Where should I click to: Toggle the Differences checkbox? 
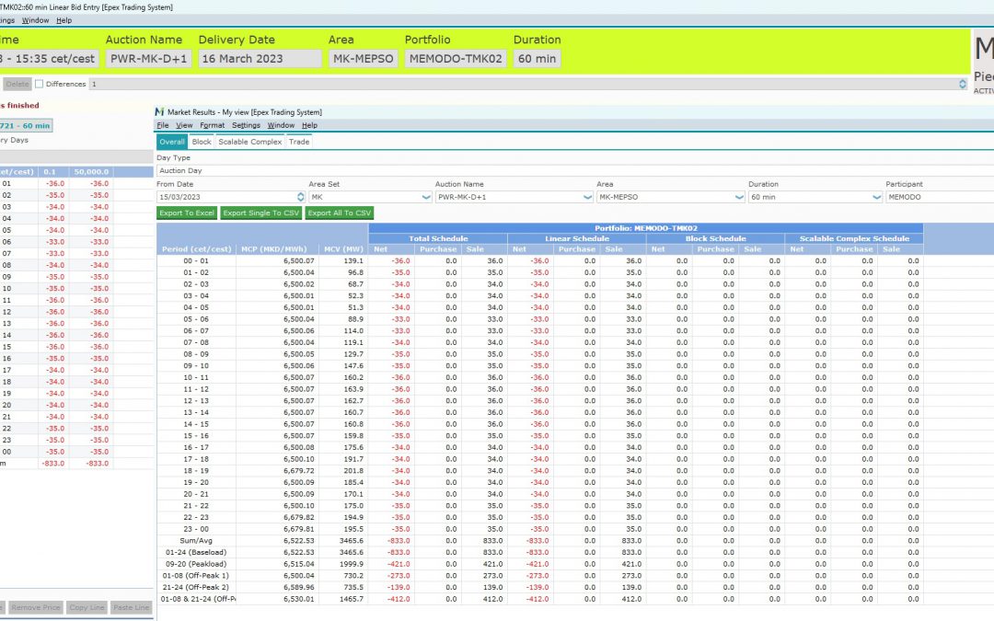point(40,84)
